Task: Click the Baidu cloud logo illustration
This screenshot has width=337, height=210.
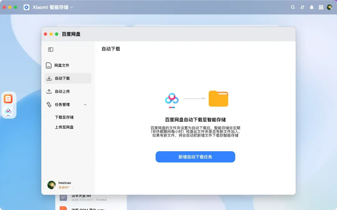Action: (x=172, y=100)
